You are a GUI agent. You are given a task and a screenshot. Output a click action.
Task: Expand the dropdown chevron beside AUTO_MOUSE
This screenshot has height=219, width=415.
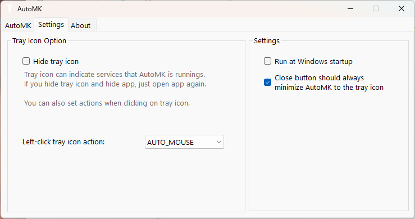(218, 142)
